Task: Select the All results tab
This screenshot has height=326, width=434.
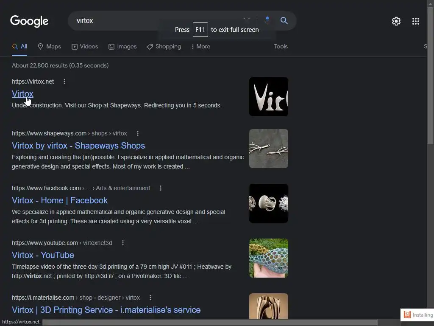Action: coord(19,47)
